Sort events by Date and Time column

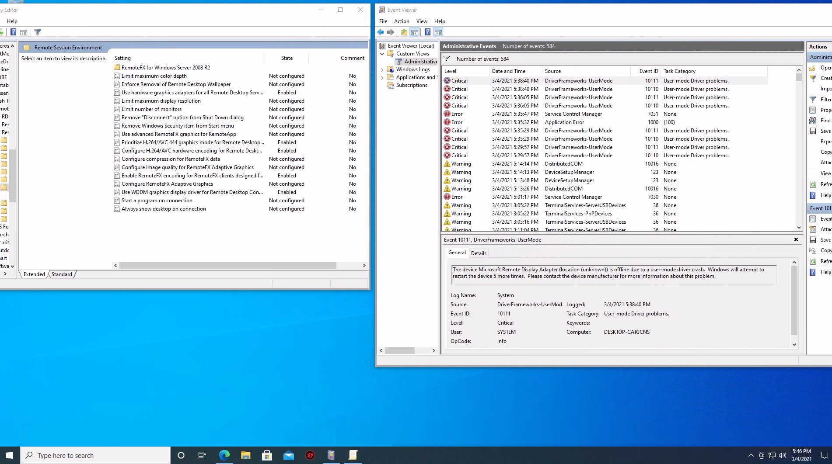pyautogui.click(x=516, y=71)
